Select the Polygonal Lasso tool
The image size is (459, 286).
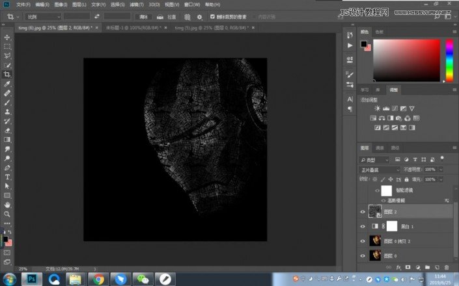click(x=7, y=56)
